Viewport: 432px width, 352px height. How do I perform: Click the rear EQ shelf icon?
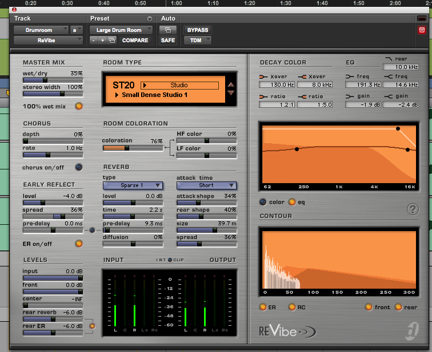[x=389, y=59]
